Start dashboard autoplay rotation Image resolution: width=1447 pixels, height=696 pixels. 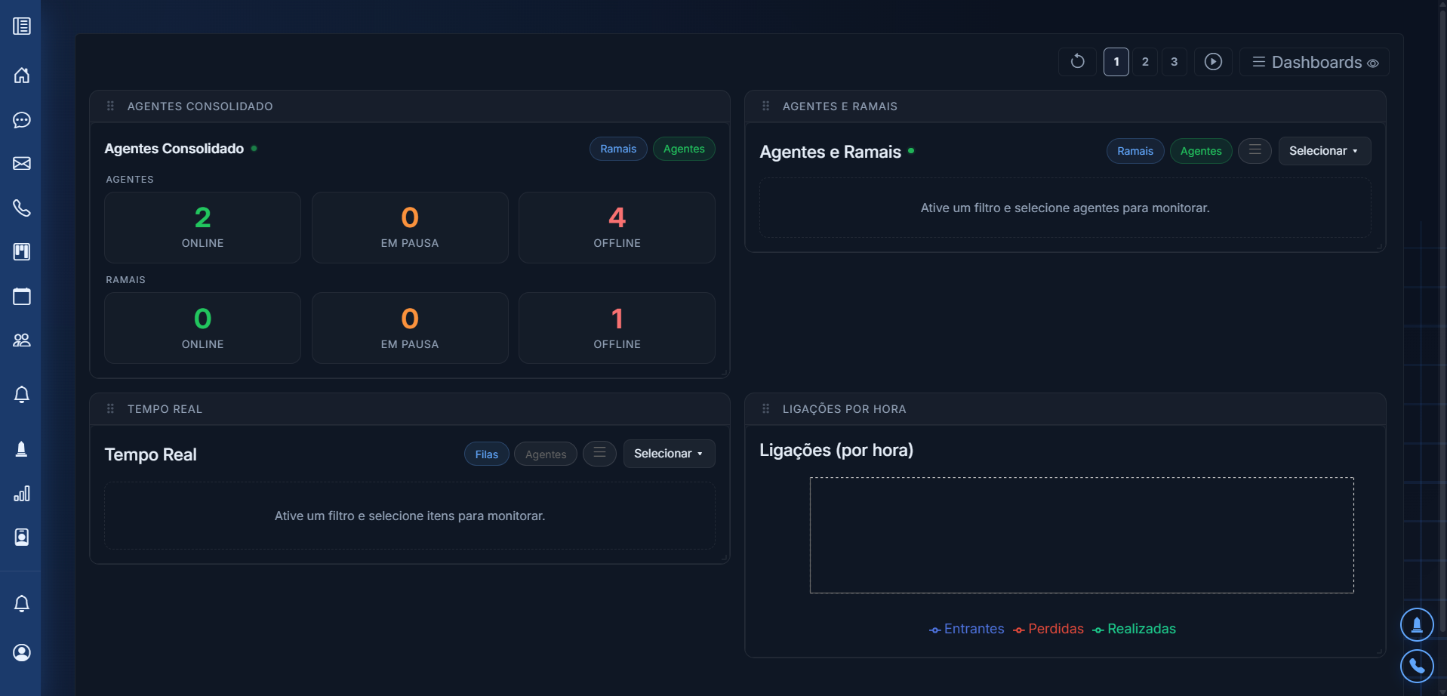(1213, 62)
